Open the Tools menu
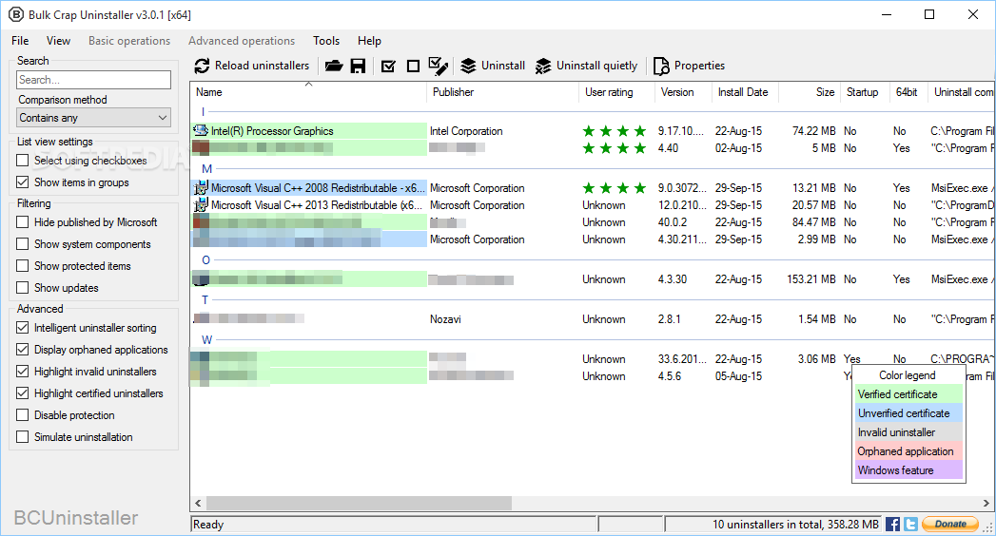Image resolution: width=996 pixels, height=536 pixels. tap(326, 41)
